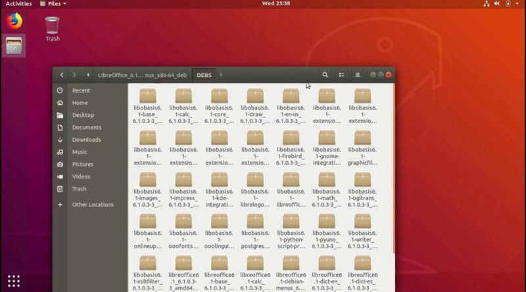Screen dimensions: 526x292
Task: Navigate to LibreOffice_6.1 parent folder in path bar
Action: point(142,75)
